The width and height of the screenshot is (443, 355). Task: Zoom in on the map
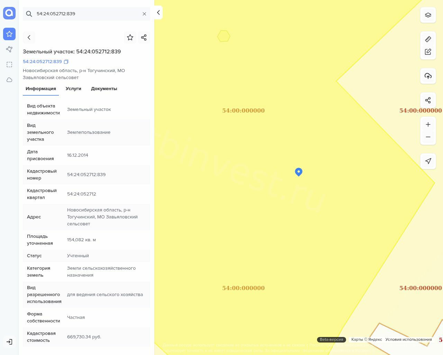428,124
